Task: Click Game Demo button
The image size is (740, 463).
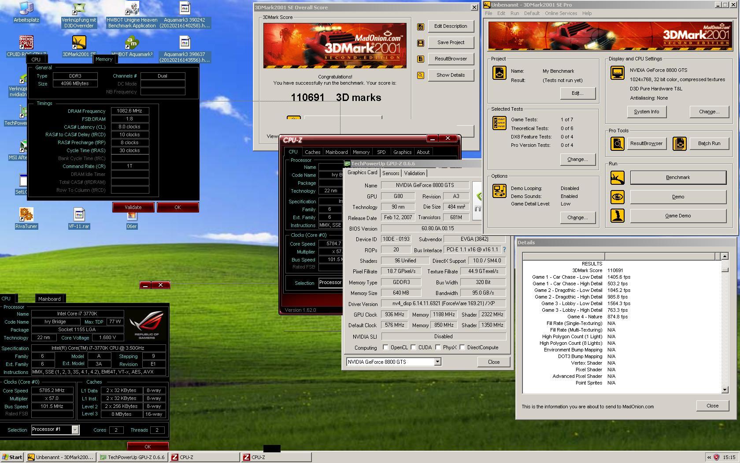Action: pos(678,216)
